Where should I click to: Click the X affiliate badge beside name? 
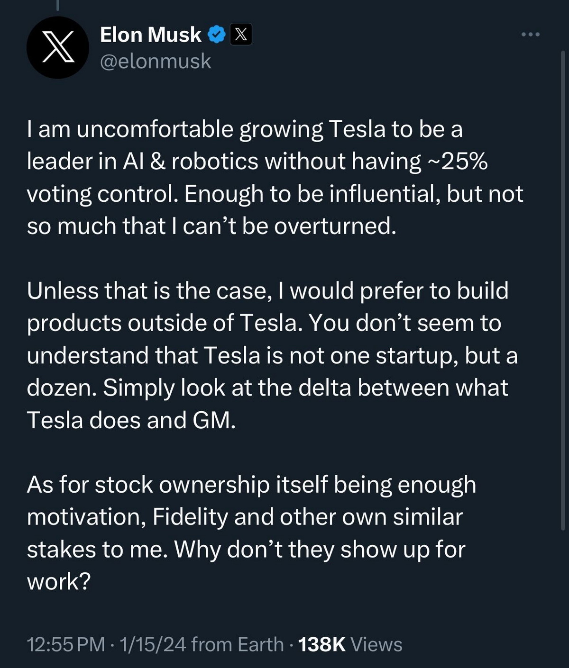pyautogui.click(x=241, y=35)
